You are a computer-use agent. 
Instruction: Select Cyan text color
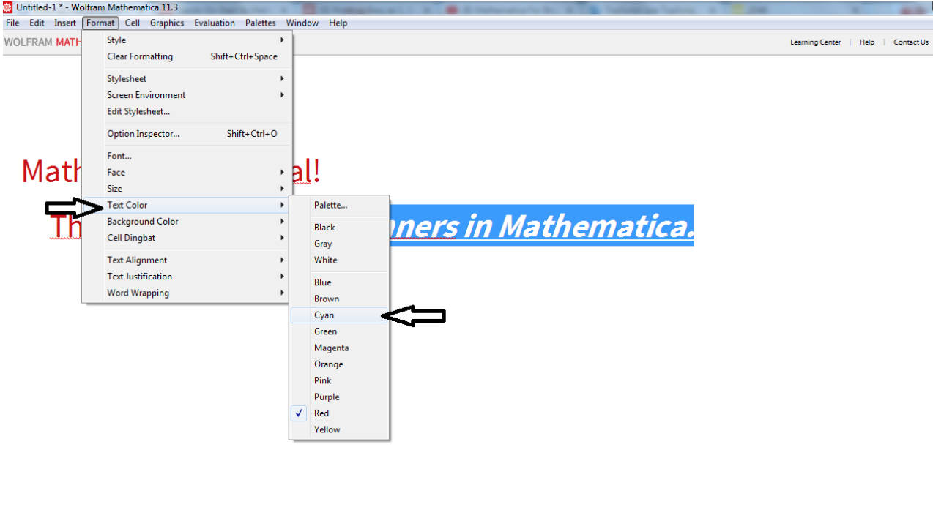pyautogui.click(x=339, y=315)
